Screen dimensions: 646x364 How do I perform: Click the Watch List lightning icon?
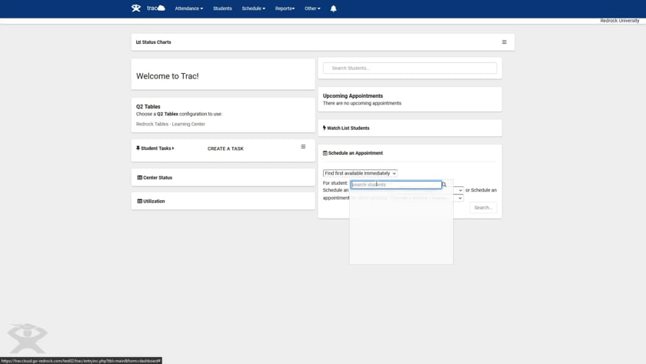325,129
